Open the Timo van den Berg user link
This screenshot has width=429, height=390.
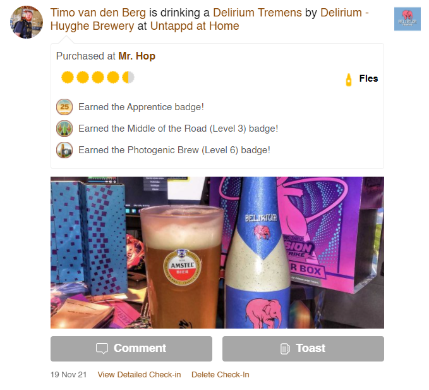click(98, 13)
